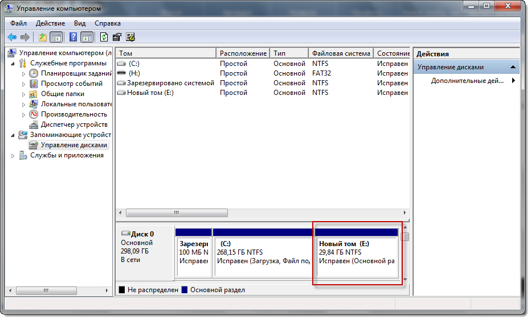This screenshot has height=320, width=531.
Task: Click the Просмотр событий icon
Action: point(34,84)
